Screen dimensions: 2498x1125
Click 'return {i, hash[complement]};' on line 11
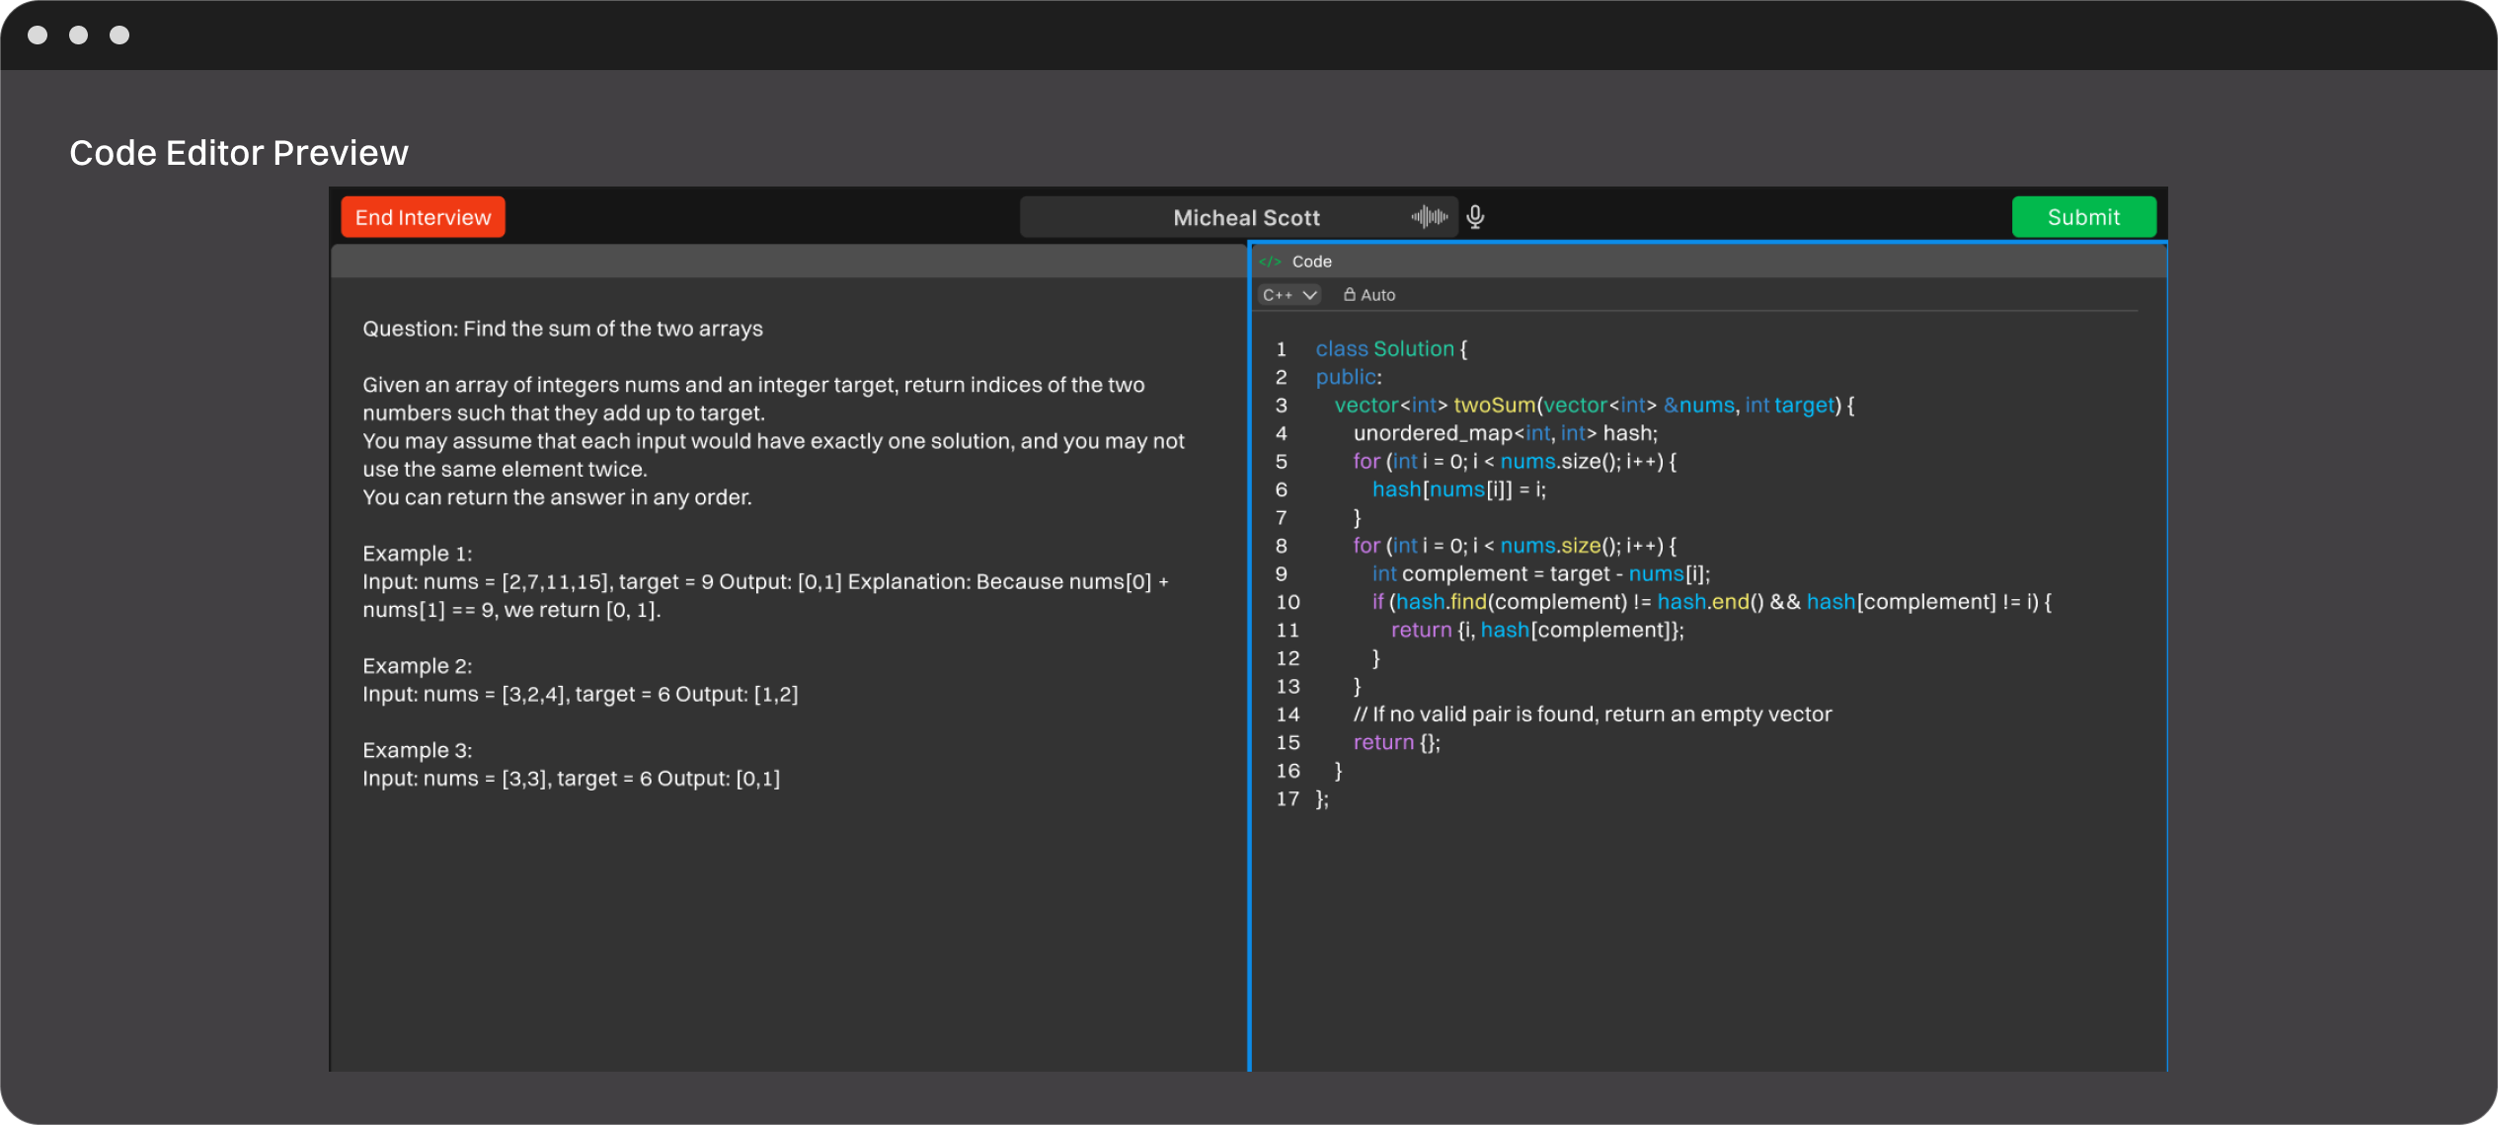tap(1537, 631)
